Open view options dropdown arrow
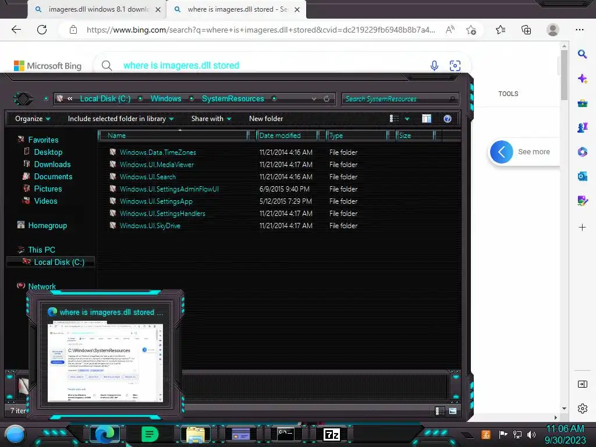Image resolution: width=596 pixels, height=447 pixels. [407, 119]
